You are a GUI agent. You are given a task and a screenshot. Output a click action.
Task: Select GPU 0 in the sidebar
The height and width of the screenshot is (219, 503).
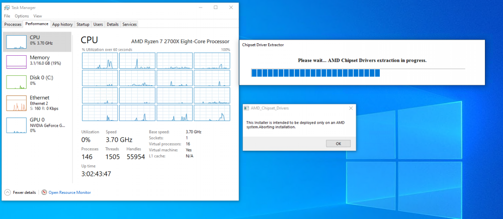37,125
